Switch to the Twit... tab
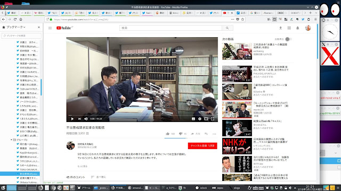341x191 pixels. (x=147, y=13)
